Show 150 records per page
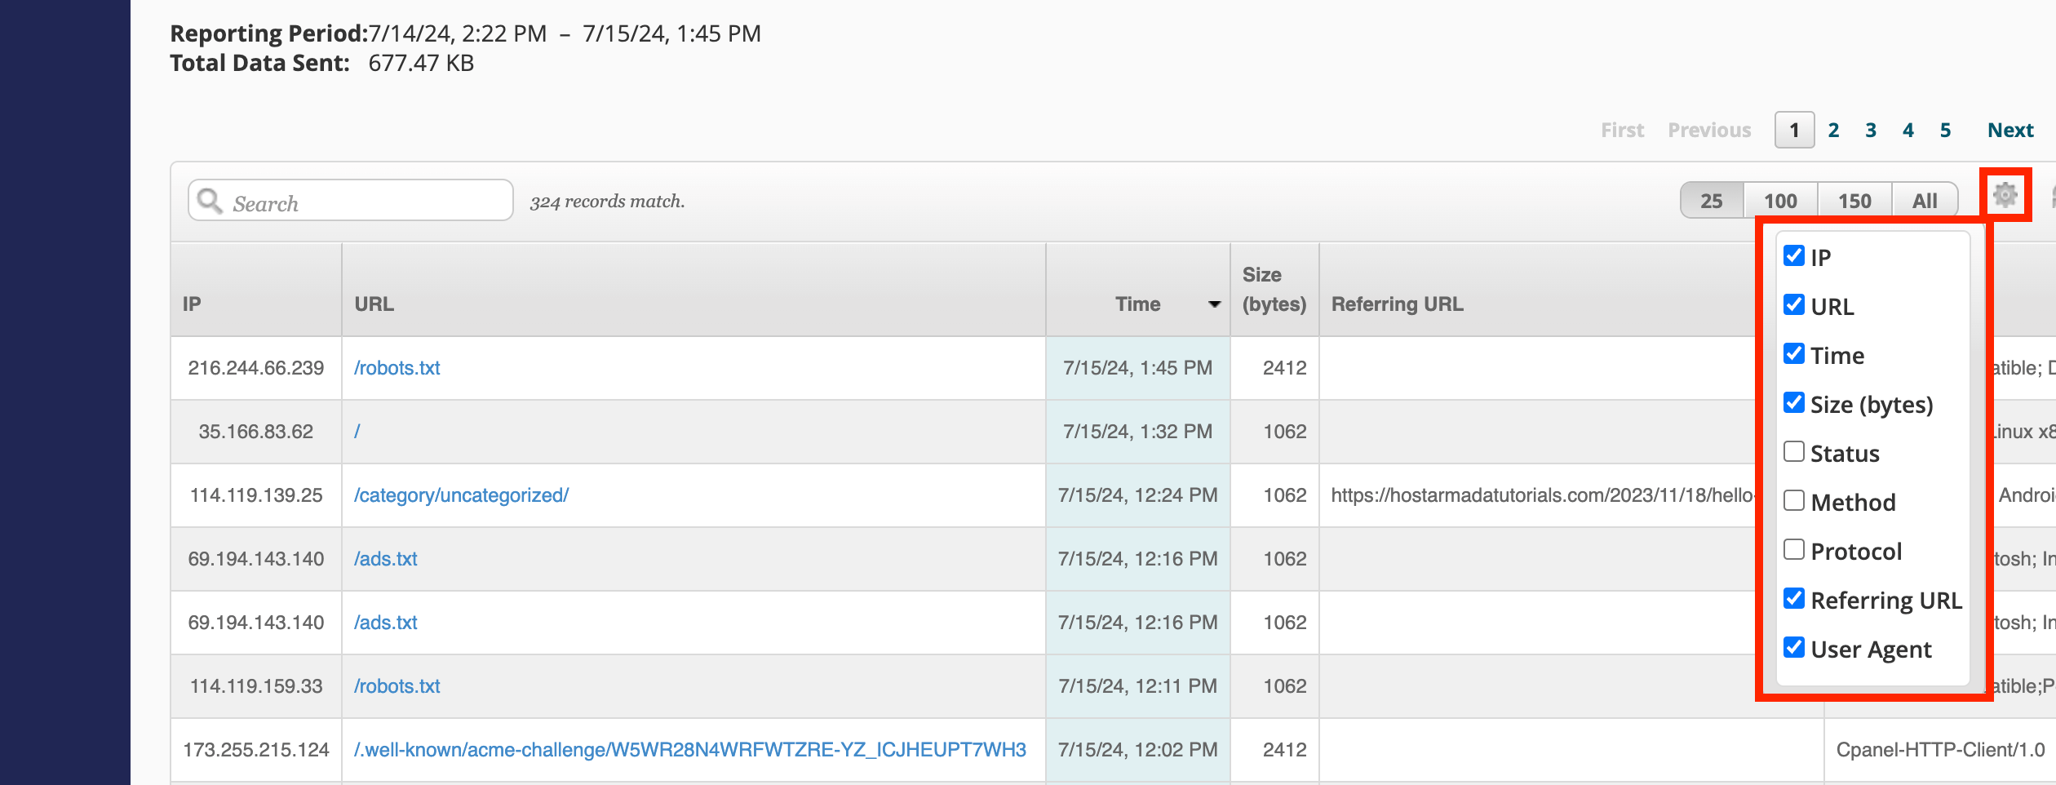The width and height of the screenshot is (2056, 785). (1854, 201)
